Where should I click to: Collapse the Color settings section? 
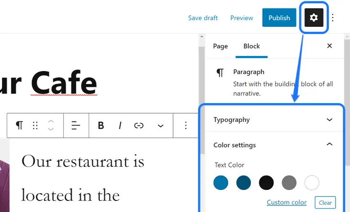tap(329, 145)
